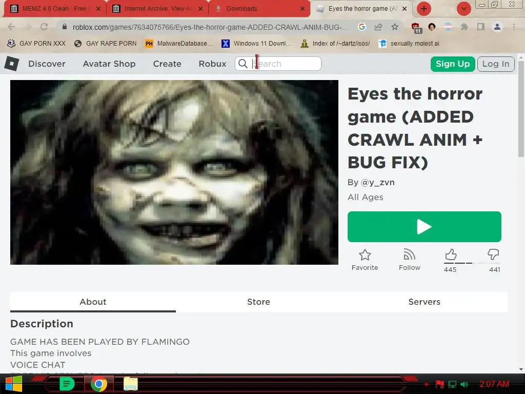
Task: Click the network tray icon
Action: pyautogui.click(x=452, y=384)
